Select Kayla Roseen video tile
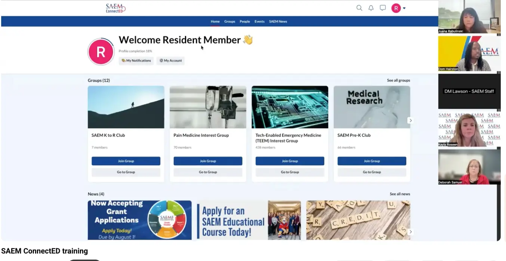This screenshot has height=261, width=506. click(x=469, y=129)
